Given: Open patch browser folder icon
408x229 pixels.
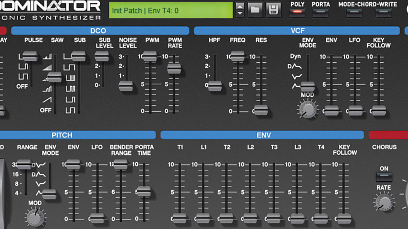Looking at the screenshot, I should pos(255,10).
